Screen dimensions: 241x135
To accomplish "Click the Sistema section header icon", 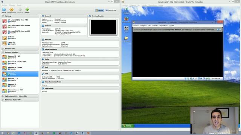I will [43, 26].
